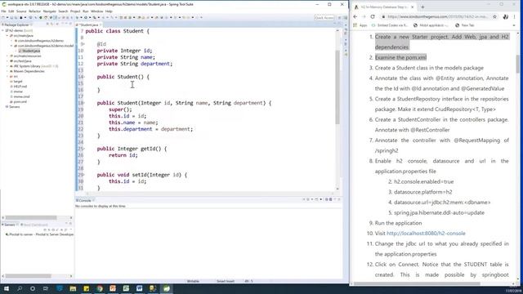The height and width of the screenshot is (294, 523).
Task: Collapse the h2demo.models package node
Action: point(11,46)
